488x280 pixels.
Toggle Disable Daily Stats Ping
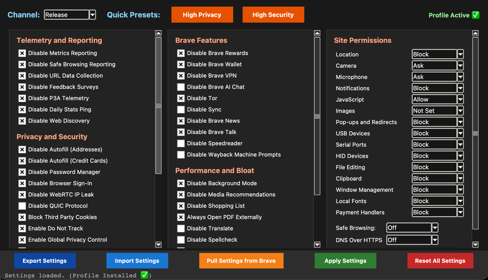coord(22,110)
